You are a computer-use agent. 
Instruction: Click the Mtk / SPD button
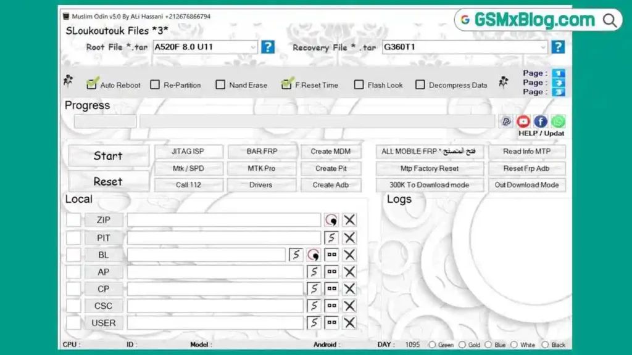click(x=188, y=168)
